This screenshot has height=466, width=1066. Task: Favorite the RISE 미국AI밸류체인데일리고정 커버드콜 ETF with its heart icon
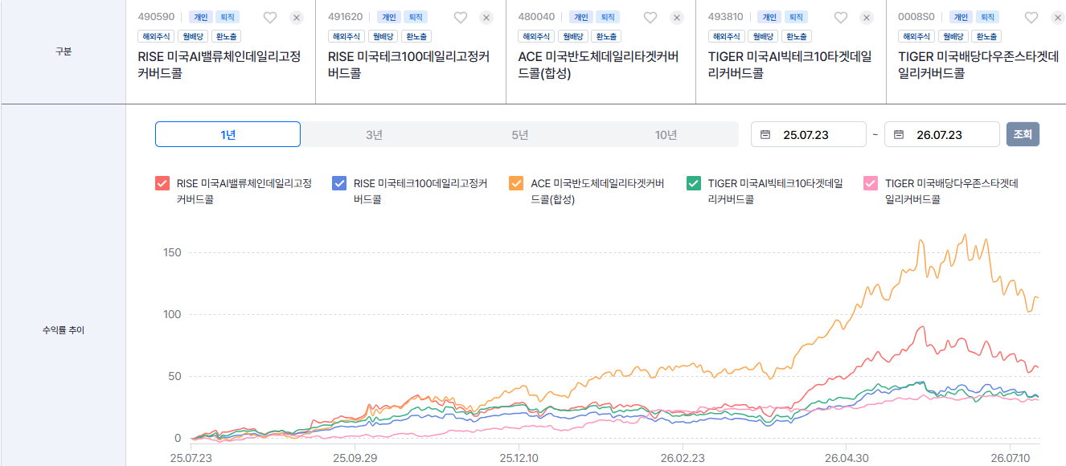(x=270, y=18)
